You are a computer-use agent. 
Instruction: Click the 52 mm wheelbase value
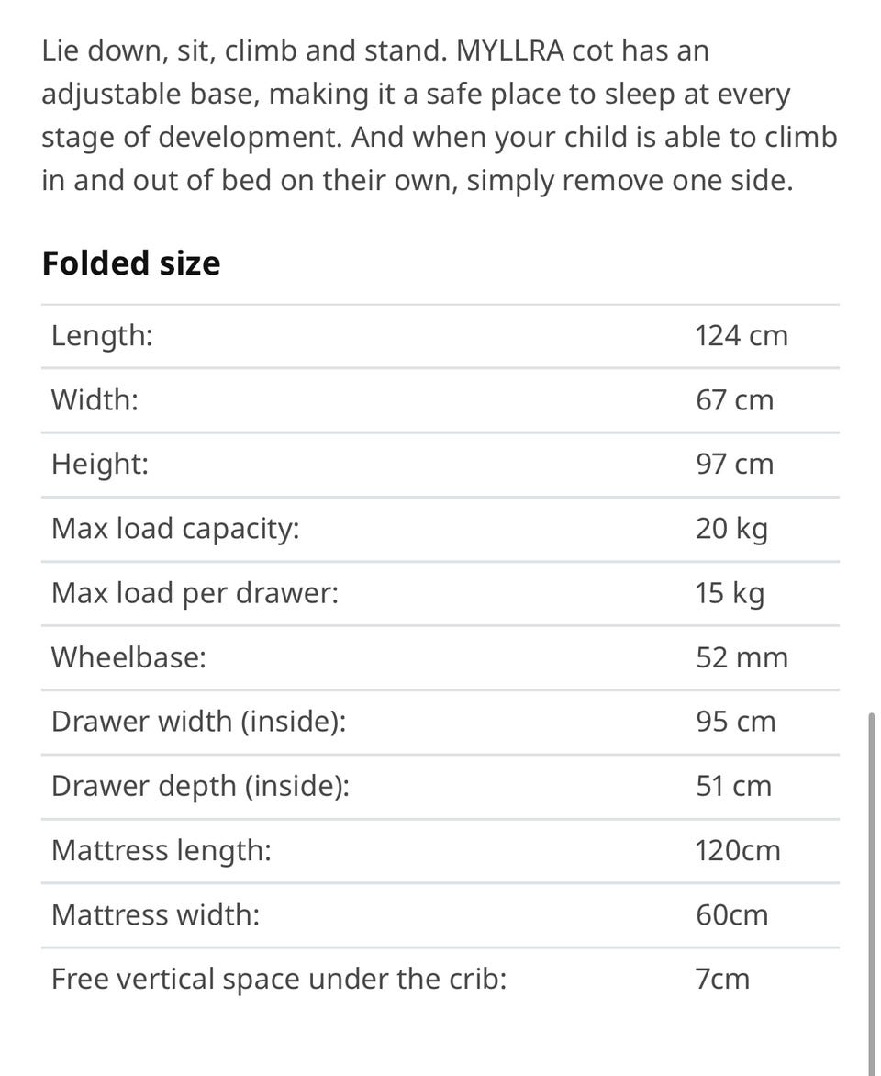click(742, 657)
